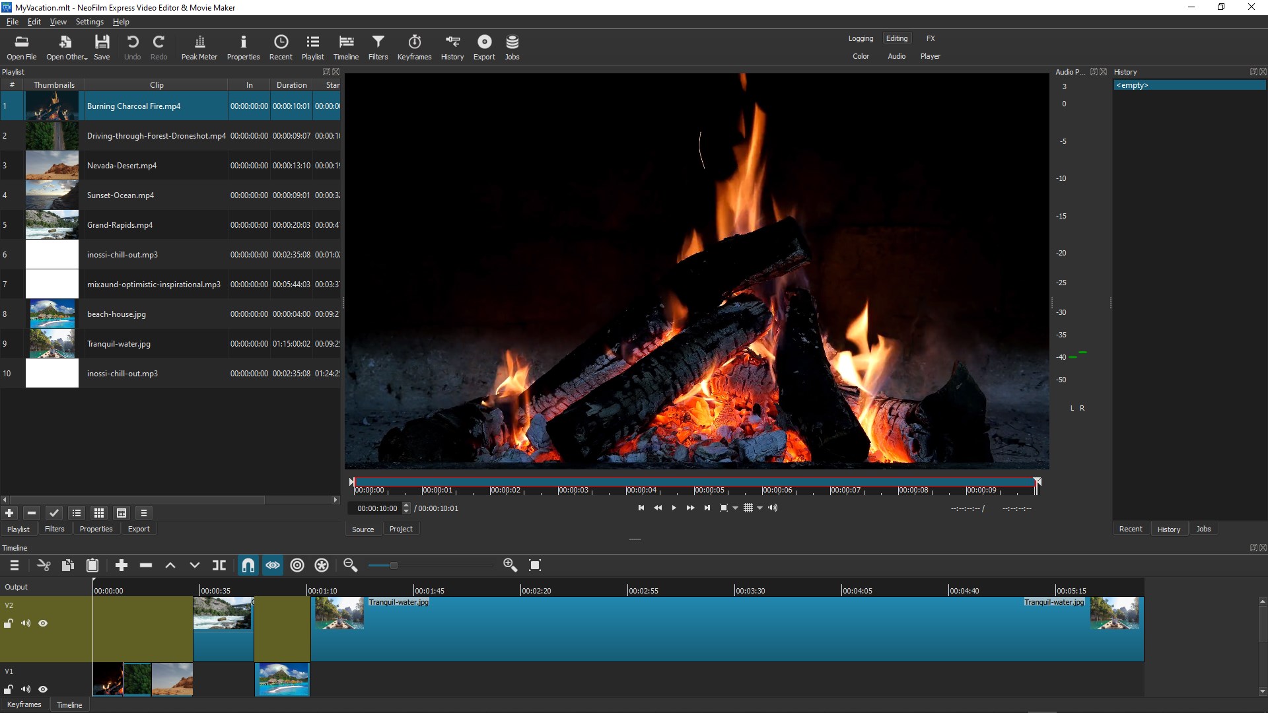1268x713 pixels.
Task: Switch to the Project tab
Action: pos(400,529)
